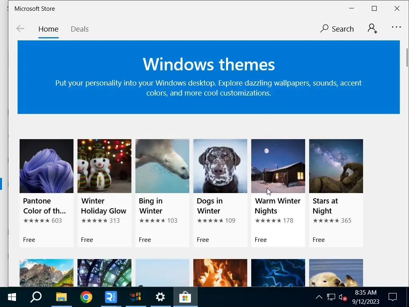The width and height of the screenshot is (409, 307).
Task: Open the Home tab
Action: click(x=48, y=29)
